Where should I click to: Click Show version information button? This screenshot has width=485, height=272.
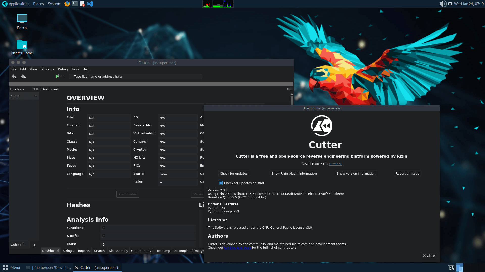point(356,174)
